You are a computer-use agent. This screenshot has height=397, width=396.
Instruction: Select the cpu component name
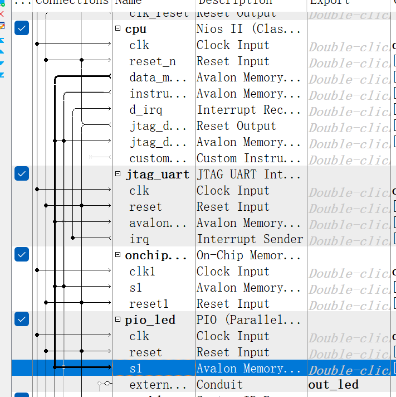pyautogui.click(x=135, y=29)
